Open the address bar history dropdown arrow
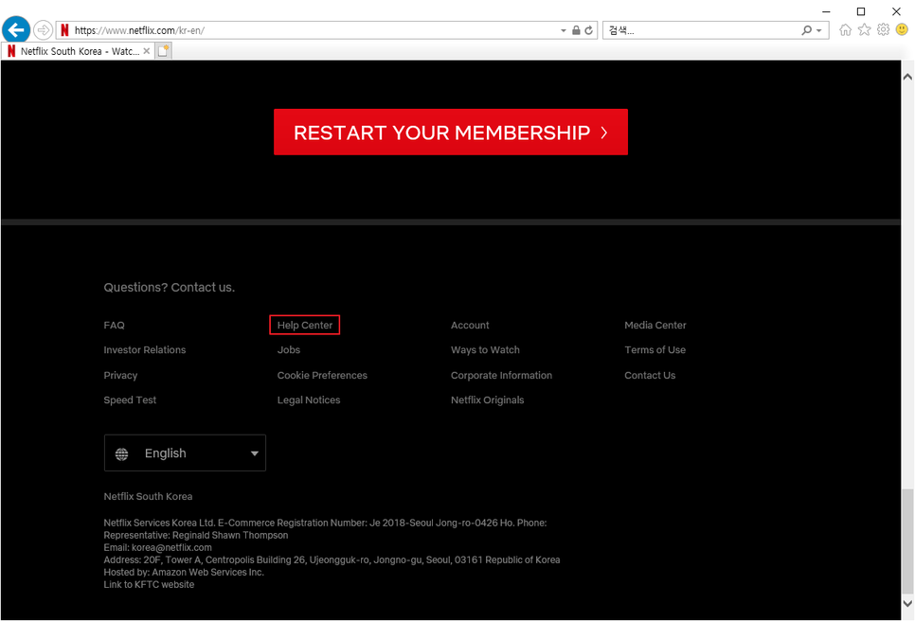Viewport: 915px width, 621px height. (564, 30)
